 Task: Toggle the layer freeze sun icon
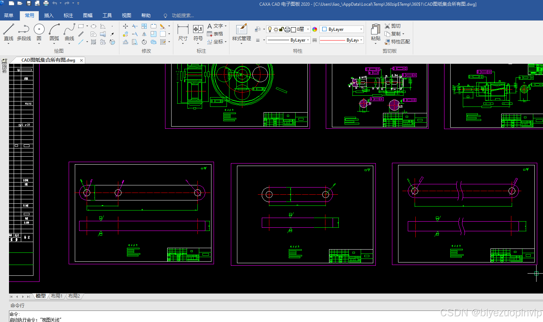click(x=275, y=29)
